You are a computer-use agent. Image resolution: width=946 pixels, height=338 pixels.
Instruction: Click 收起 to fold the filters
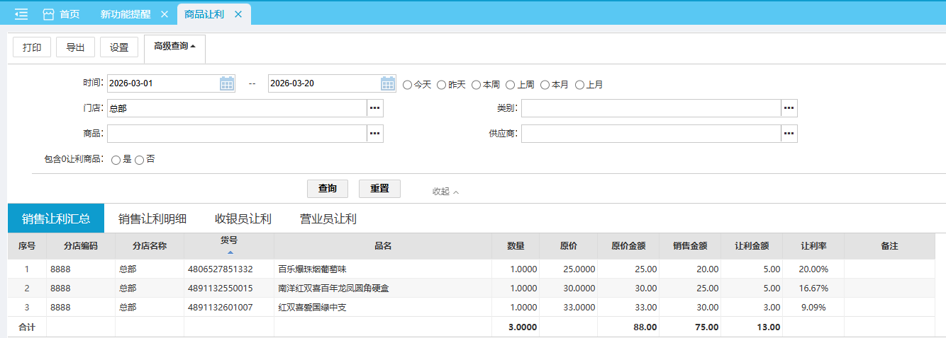[x=445, y=191]
